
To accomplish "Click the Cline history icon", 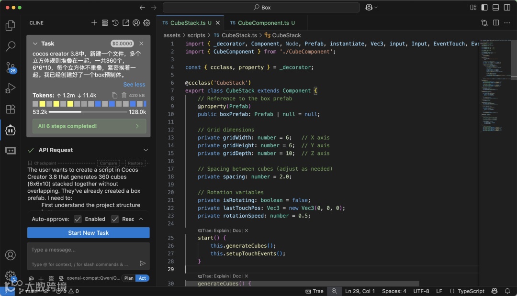I will click(x=115, y=23).
